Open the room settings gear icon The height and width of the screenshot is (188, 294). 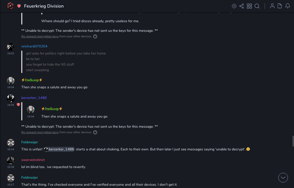coord(234,6)
